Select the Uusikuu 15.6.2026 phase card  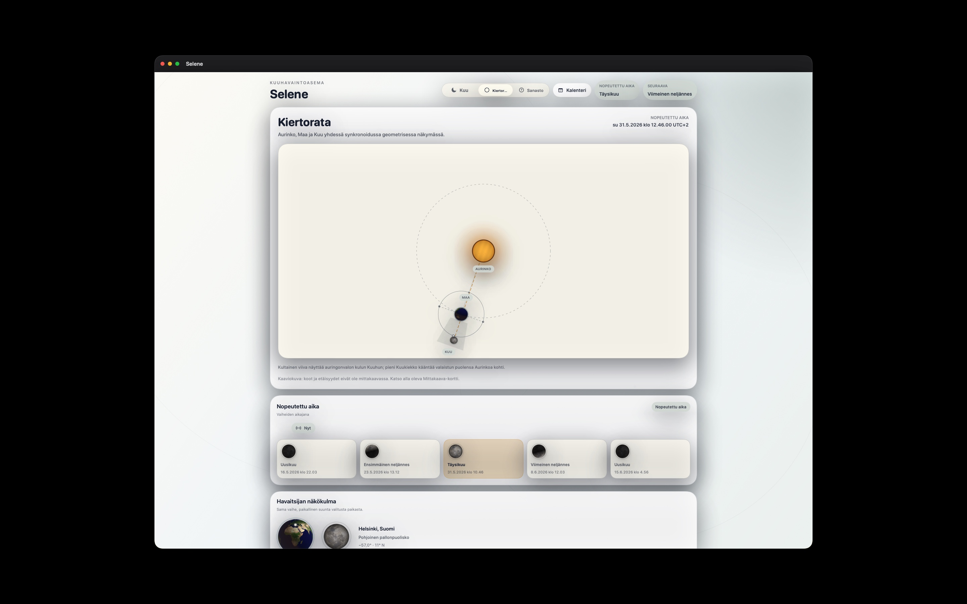[650, 459]
